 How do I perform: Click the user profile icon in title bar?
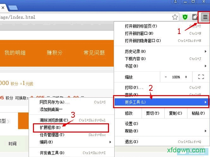(x=175, y=2)
